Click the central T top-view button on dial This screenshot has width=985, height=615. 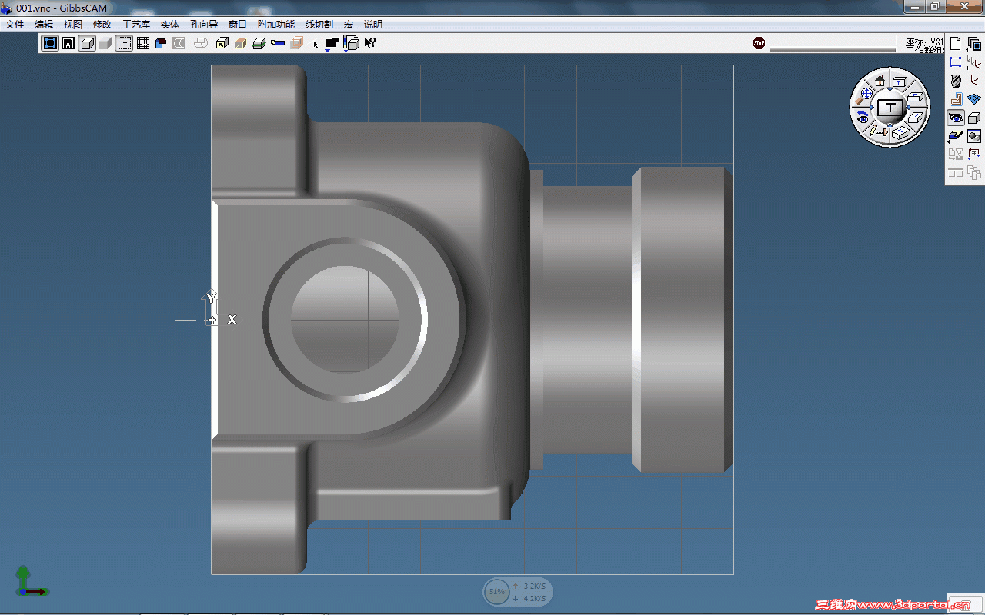click(x=890, y=107)
